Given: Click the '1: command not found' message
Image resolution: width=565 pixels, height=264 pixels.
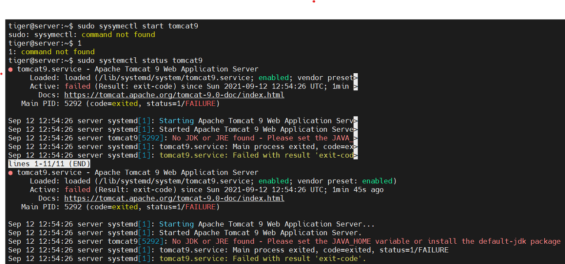Looking at the screenshot, I should click(x=52, y=52).
